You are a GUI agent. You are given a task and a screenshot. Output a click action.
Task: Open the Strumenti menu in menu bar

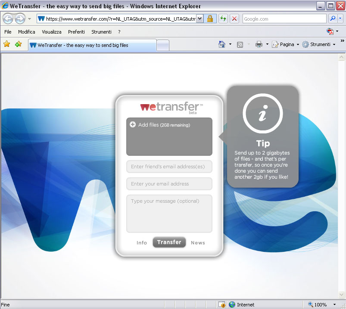pyautogui.click(x=101, y=32)
